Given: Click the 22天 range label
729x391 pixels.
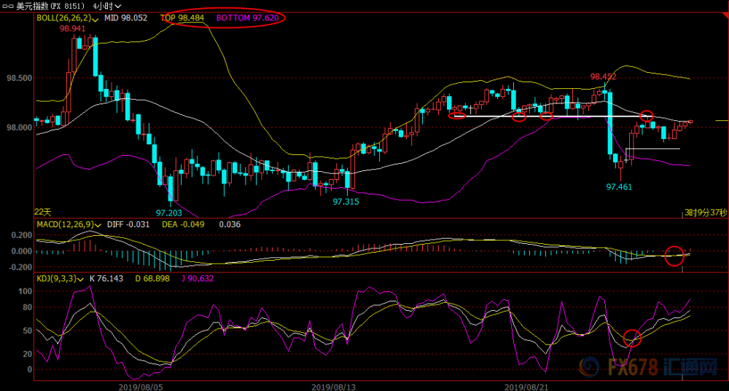Looking at the screenshot, I should coord(43,212).
